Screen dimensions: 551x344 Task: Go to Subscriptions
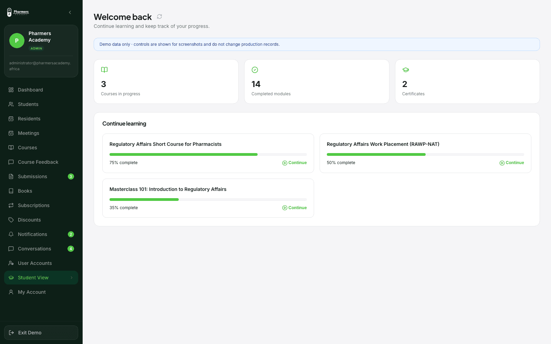tap(41, 205)
